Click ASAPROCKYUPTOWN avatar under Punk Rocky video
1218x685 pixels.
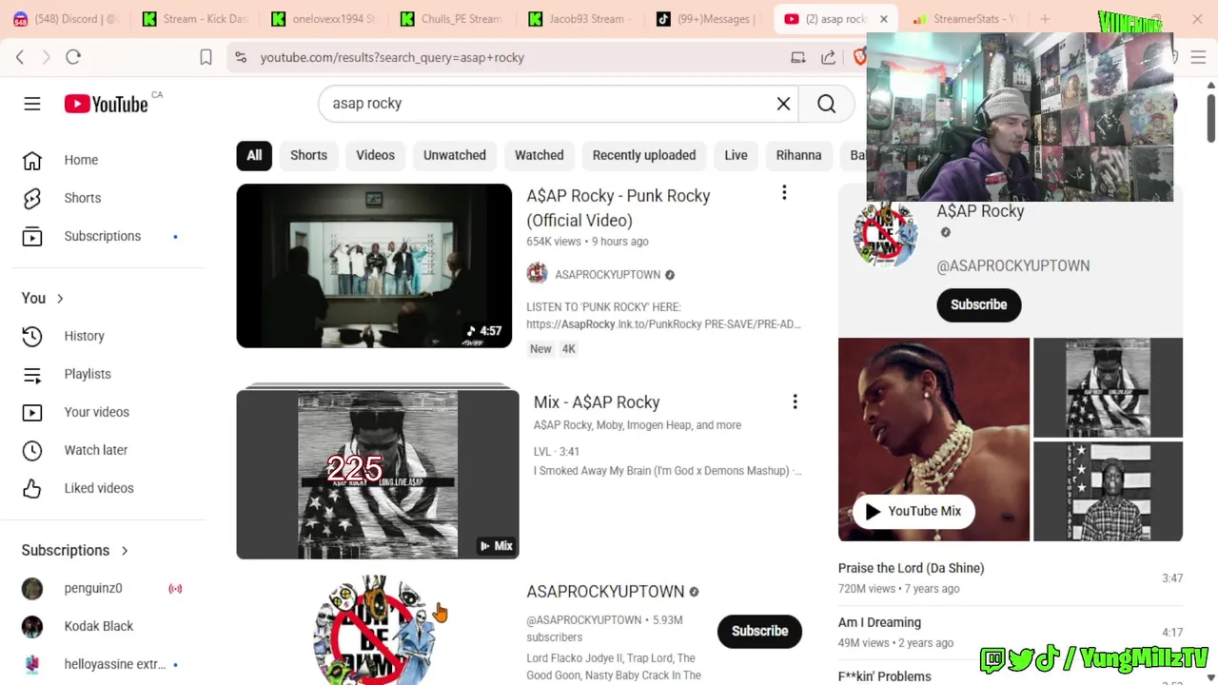(538, 274)
